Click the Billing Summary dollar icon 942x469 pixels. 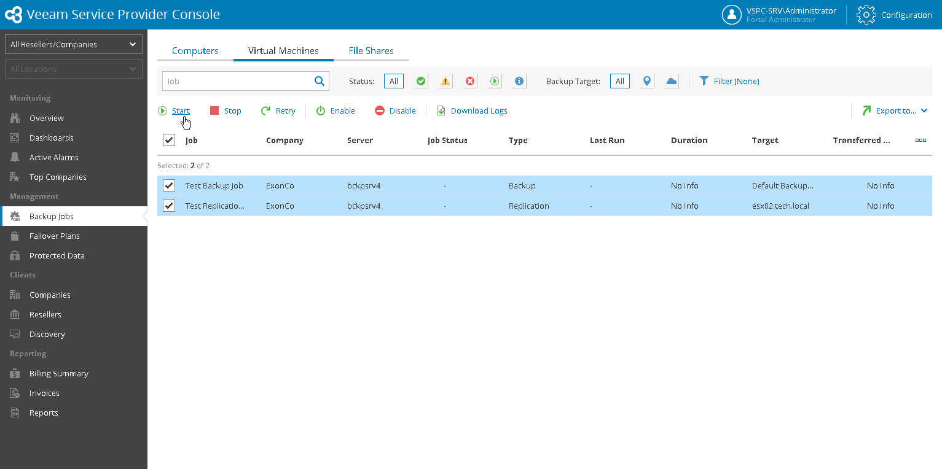coord(15,373)
